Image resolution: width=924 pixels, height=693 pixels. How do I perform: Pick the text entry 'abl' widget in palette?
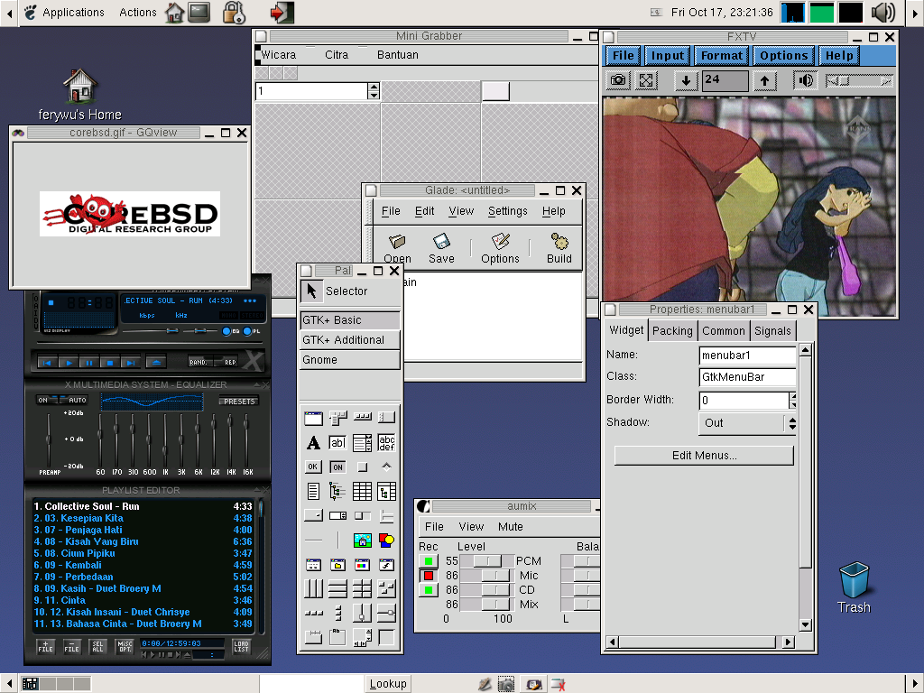click(x=337, y=442)
